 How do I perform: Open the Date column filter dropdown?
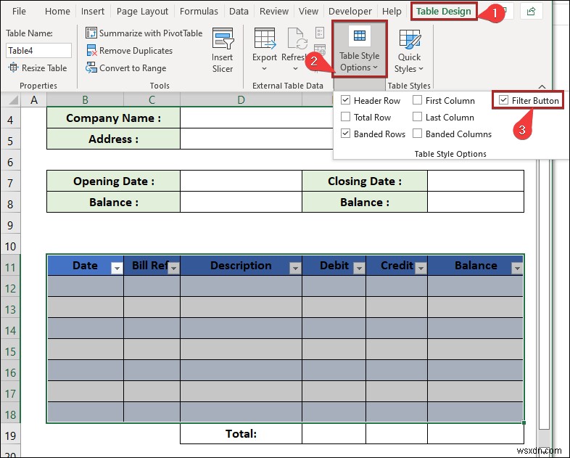[117, 268]
